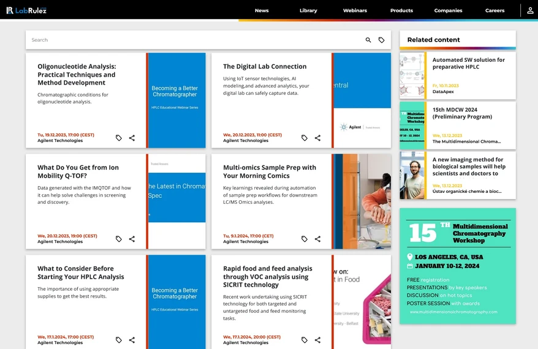538x349 pixels.
Task: Open the user account icon
Action: (530, 10)
